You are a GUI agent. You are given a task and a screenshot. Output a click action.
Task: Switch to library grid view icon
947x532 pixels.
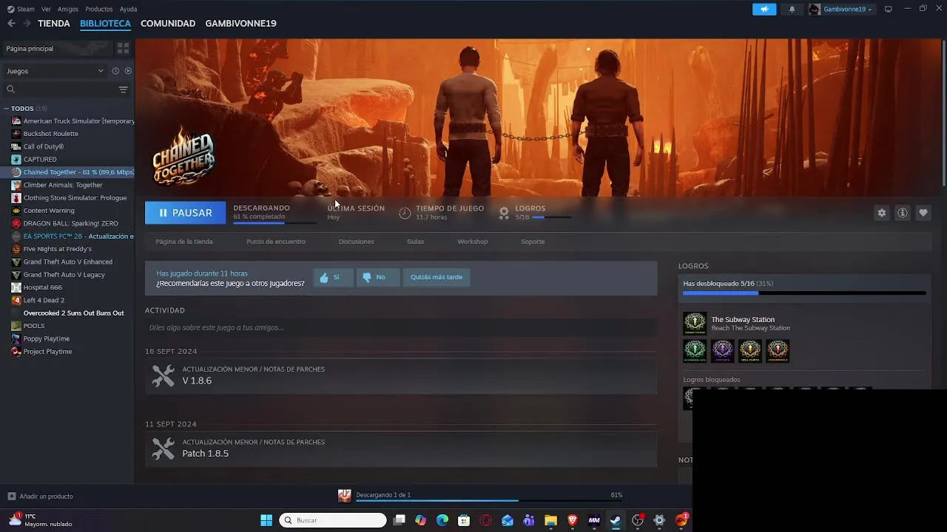[123, 48]
